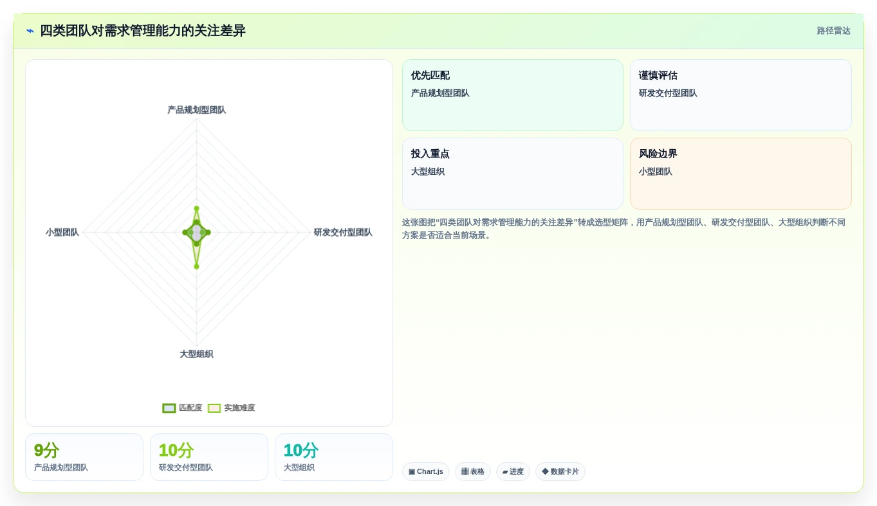Toggle the 匹配度 legend item

tap(182, 408)
